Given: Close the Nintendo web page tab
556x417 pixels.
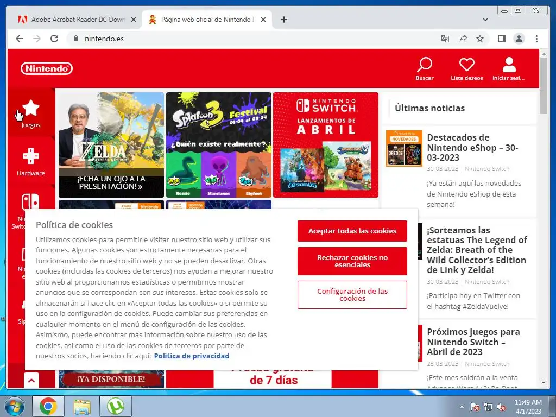Looking at the screenshot, I should [x=263, y=20].
